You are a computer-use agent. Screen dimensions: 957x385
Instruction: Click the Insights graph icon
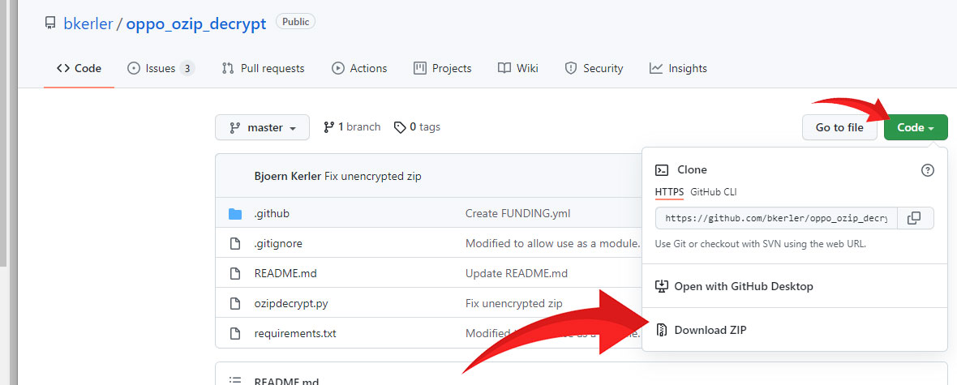pos(656,68)
